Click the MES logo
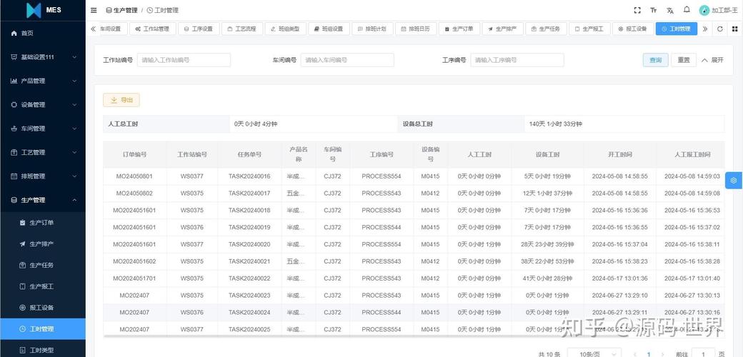This screenshot has height=357, width=743. tap(43, 10)
